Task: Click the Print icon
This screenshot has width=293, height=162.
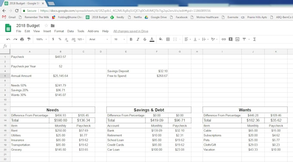Action: click(x=22, y=39)
